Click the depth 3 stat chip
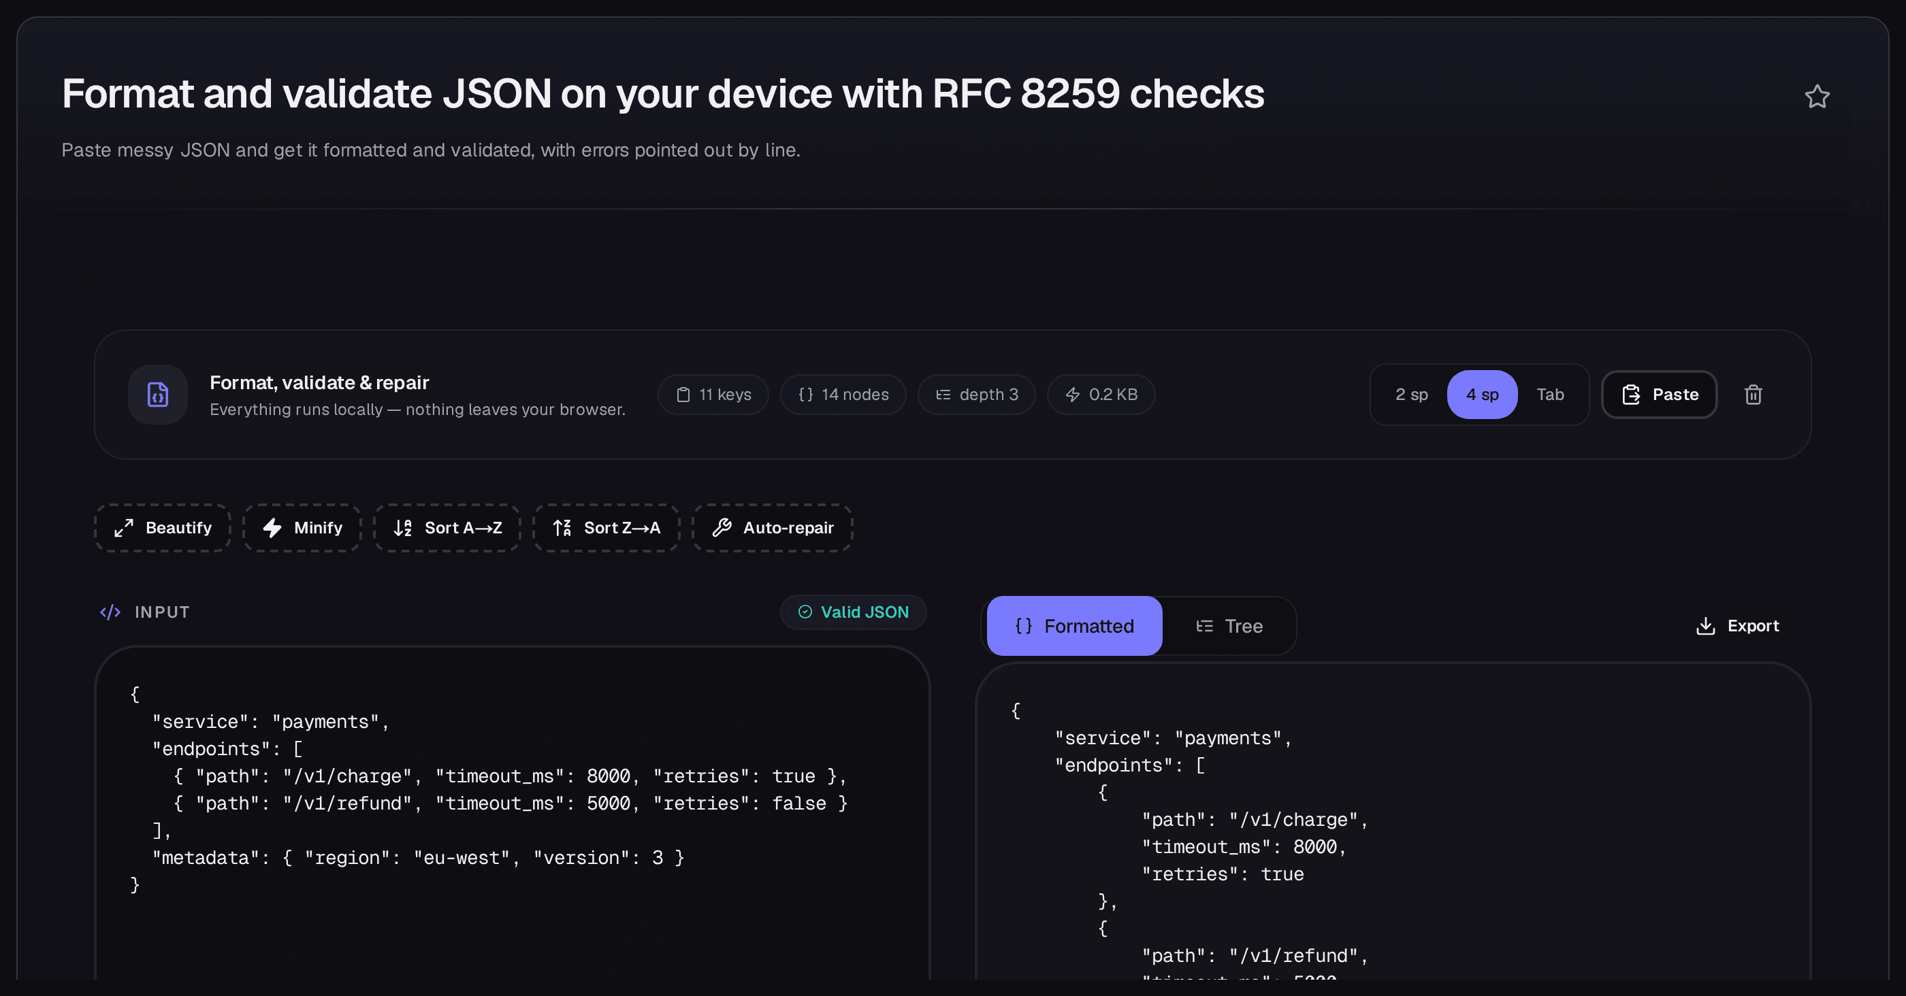1906x996 pixels. point(977,394)
